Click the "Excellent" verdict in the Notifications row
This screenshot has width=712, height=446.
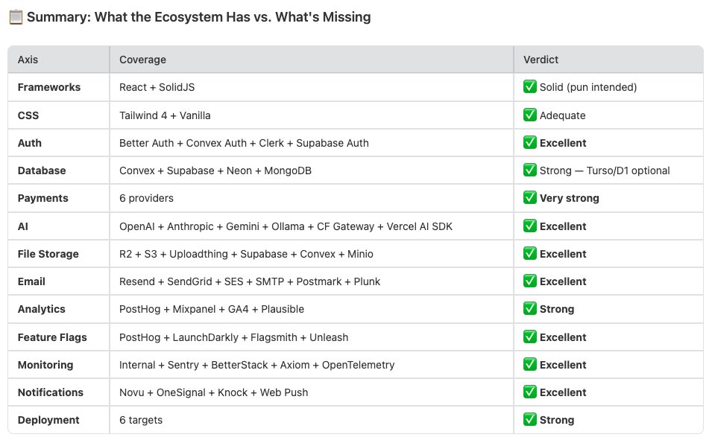coord(563,393)
